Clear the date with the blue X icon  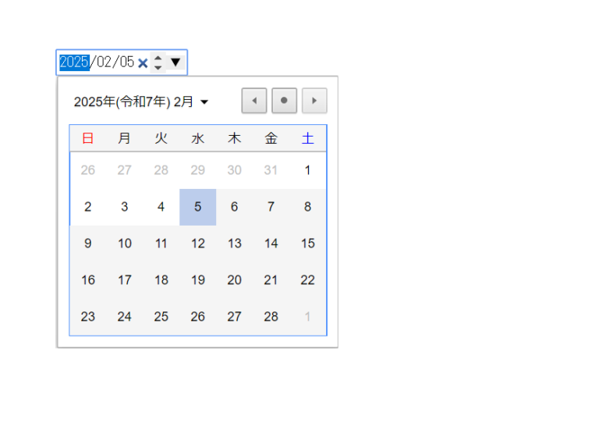pos(143,63)
